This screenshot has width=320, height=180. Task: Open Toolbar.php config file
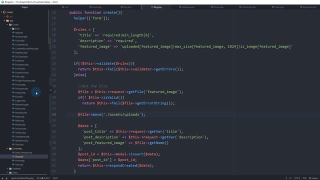point(20,132)
